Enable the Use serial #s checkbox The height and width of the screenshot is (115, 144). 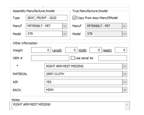point(73,58)
